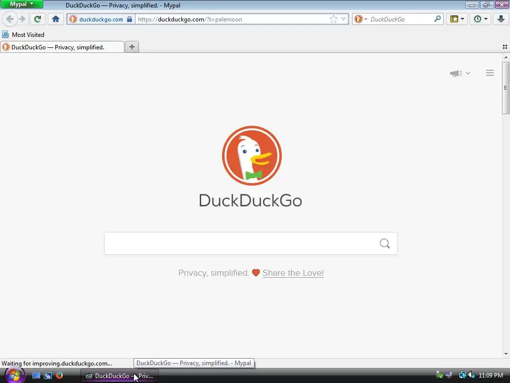The height and width of the screenshot is (383, 510).
Task: Open the search engine selector dropdown
Action: coord(361,19)
